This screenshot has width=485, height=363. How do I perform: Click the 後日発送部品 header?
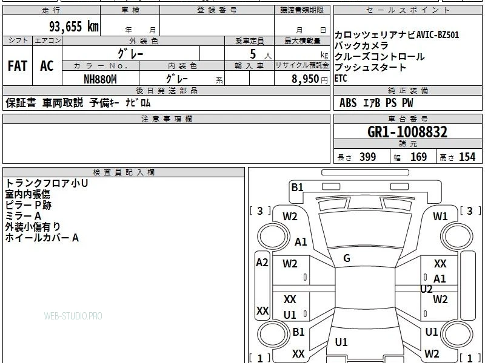(166, 91)
